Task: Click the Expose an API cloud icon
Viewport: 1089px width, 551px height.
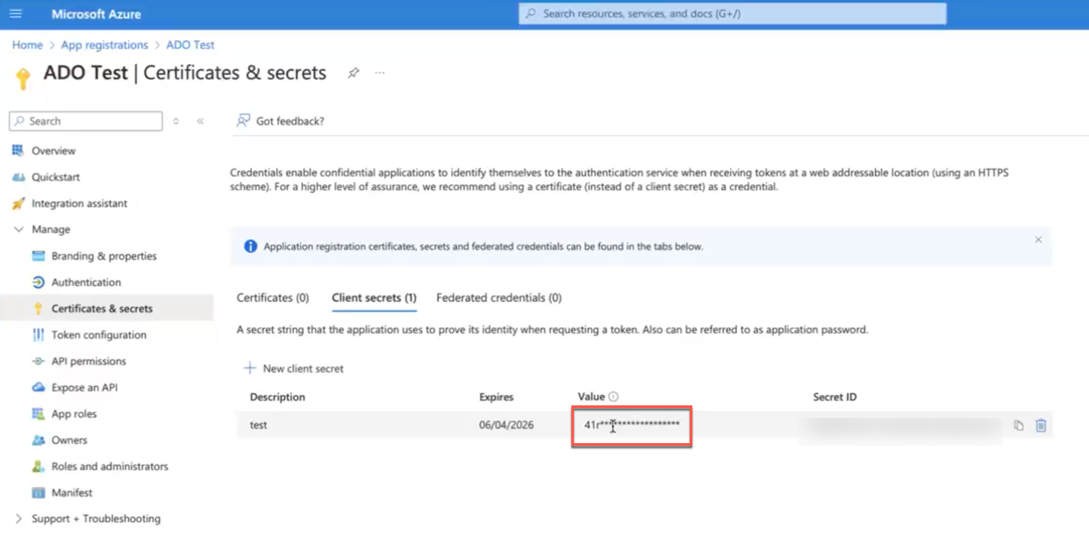Action: point(38,388)
